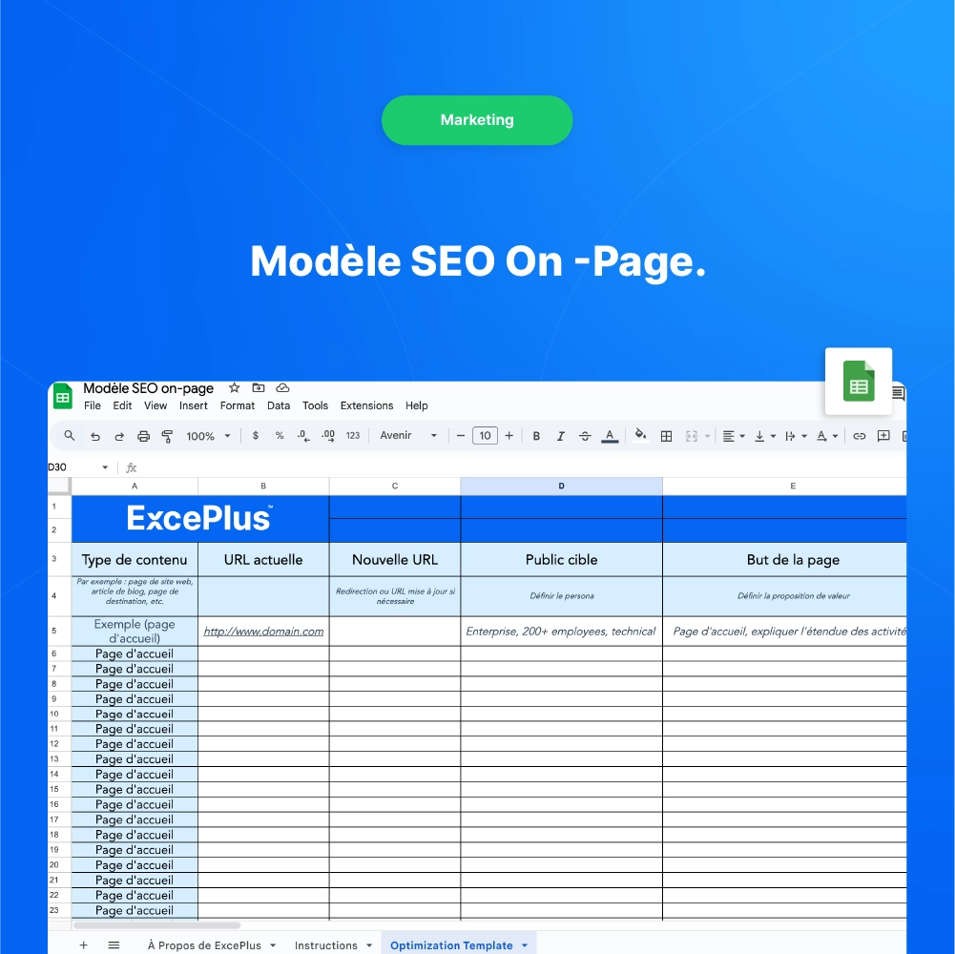Click the select-all corner box
This screenshot has width=955, height=954.
coord(60,487)
